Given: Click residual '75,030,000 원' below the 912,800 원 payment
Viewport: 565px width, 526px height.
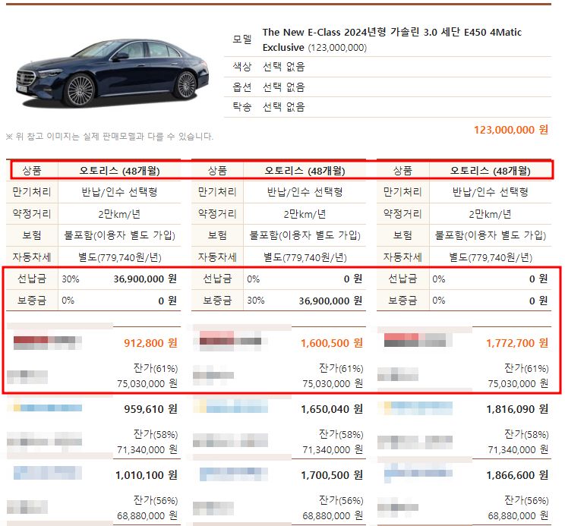Looking at the screenshot, I should (147, 384).
